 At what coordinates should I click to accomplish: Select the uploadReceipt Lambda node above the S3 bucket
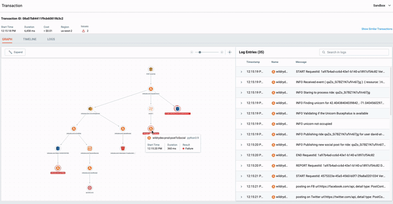(122, 128)
